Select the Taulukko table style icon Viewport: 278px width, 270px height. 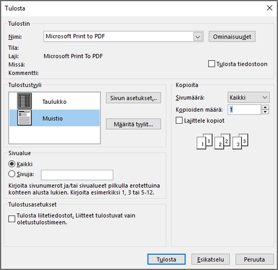[x=24, y=101]
